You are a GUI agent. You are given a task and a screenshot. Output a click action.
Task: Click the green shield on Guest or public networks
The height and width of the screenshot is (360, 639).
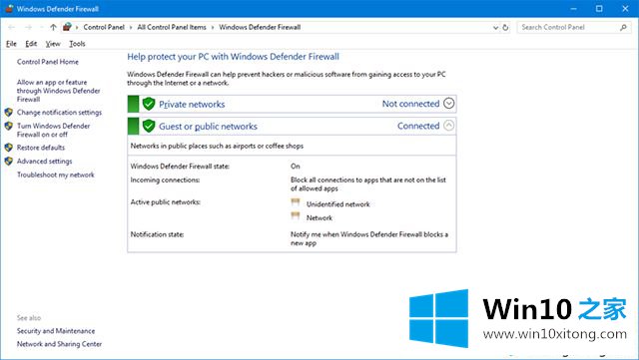click(149, 126)
